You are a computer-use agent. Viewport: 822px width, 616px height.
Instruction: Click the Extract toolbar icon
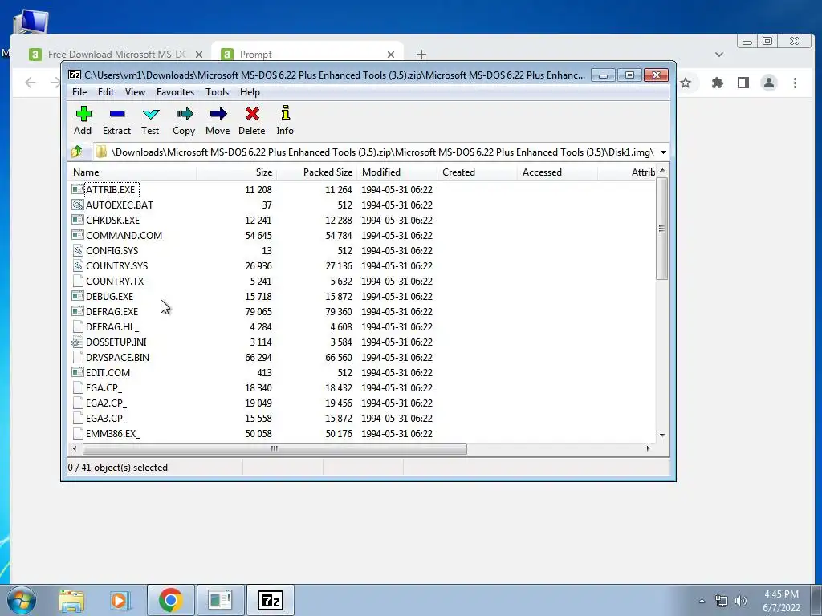(117, 114)
